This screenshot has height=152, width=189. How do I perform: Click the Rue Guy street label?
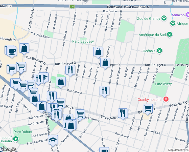coord(65,139)
